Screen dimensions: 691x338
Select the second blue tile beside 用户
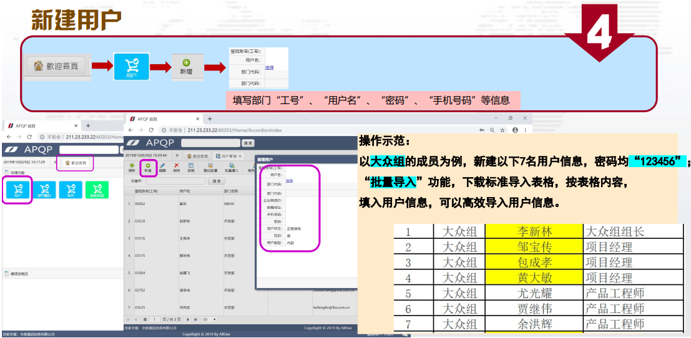tap(44, 190)
